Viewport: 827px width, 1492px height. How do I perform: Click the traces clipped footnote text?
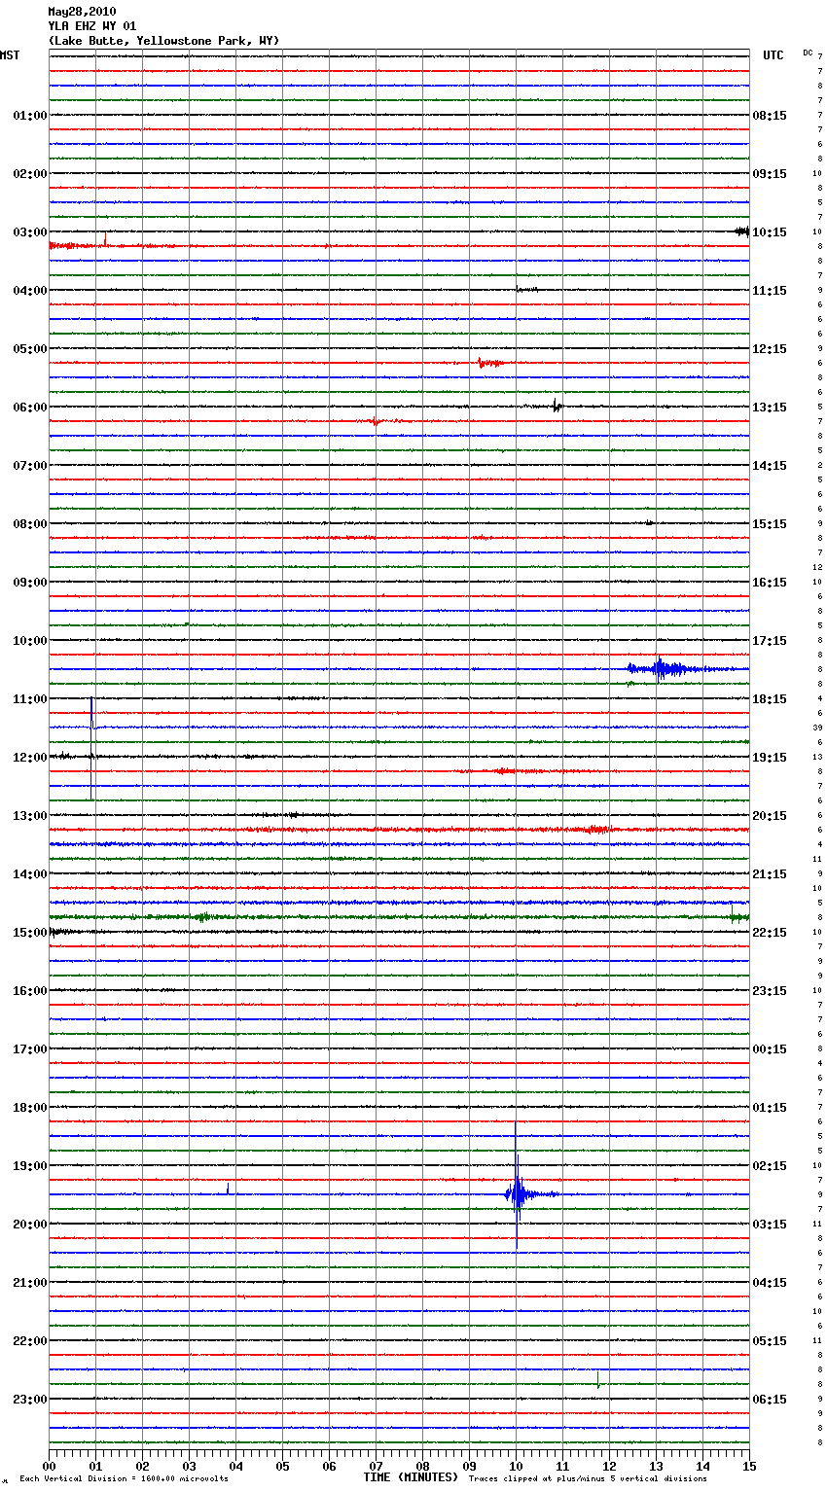pyautogui.click(x=588, y=1479)
